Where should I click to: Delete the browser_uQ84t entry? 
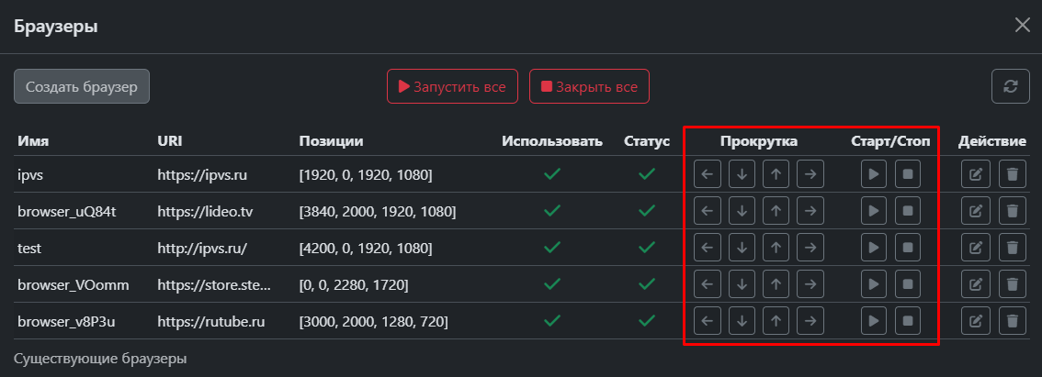click(x=1012, y=211)
